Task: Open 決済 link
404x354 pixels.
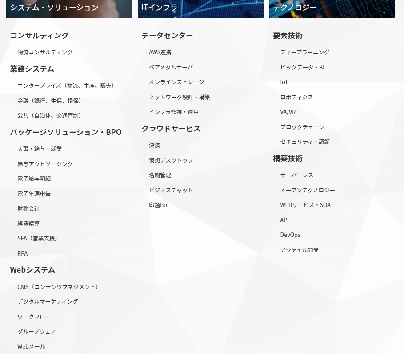Action: [x=154, y=145]
